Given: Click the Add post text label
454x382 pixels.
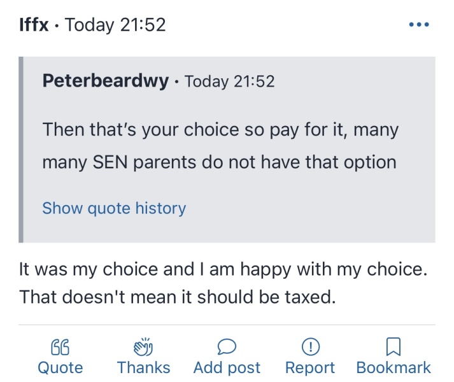Looking at the screenshot, I should 227,367.
